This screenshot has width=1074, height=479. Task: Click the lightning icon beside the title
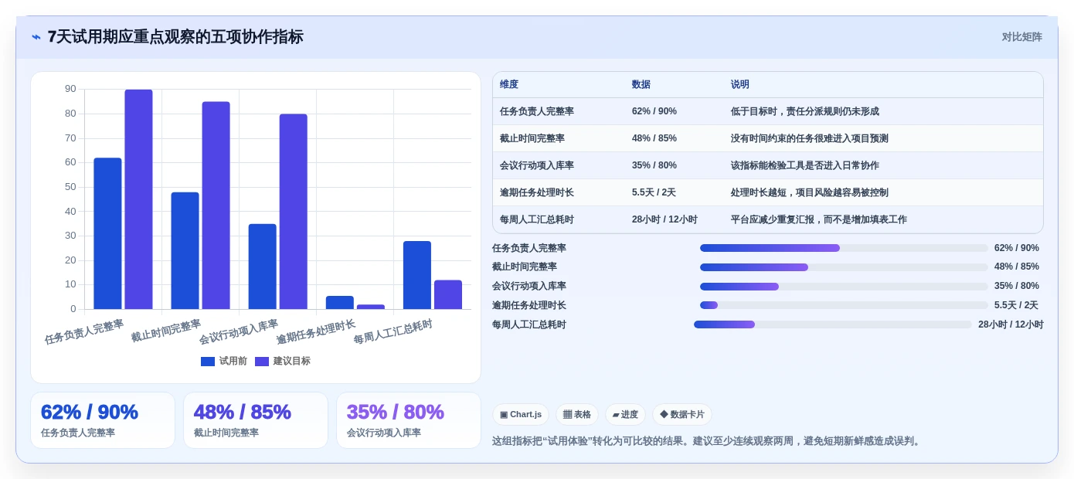click(36, 37)
